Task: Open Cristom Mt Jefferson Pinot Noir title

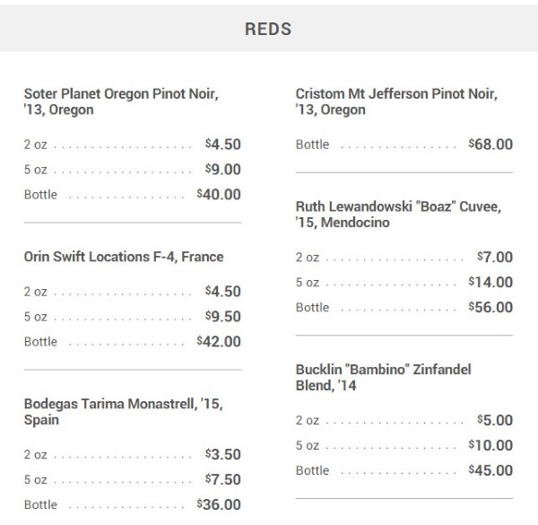Action: coord(396,101)
